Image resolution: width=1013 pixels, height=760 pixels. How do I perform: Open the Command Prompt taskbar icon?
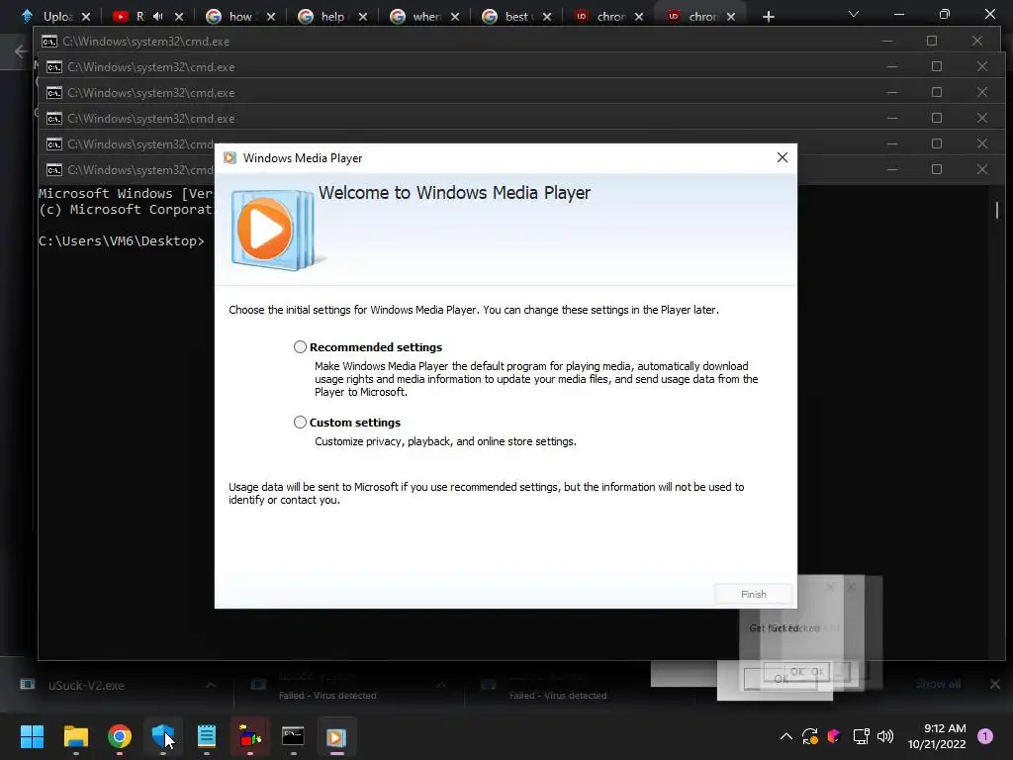(293, 736)
